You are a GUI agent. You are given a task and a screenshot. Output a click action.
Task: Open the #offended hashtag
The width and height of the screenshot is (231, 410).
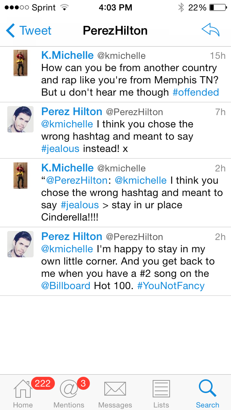(196, 92)
